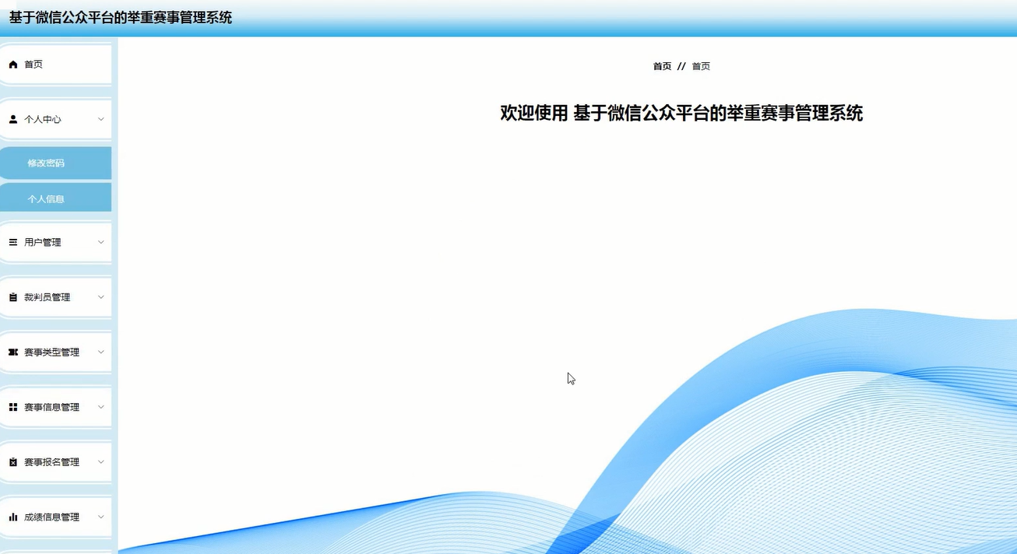Select the 个人中心 menu label

pos(43,120)
